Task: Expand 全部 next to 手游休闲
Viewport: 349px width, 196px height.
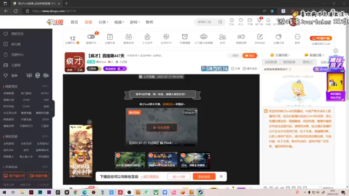Action: click(x=45, y=167)
